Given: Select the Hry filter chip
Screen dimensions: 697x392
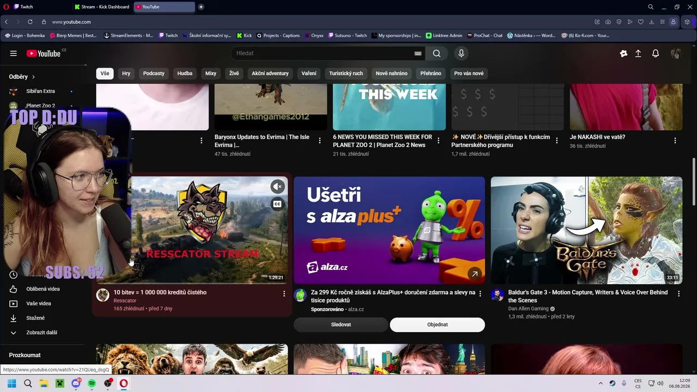Looking at the screenshot, I should coord(126,73).
